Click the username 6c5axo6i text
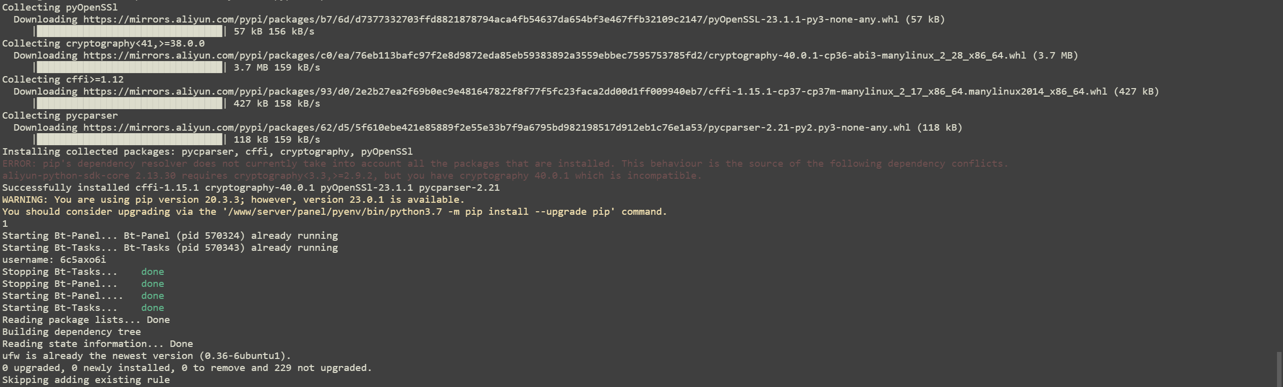The height and width of the screenshot is (387, 1283). pyautogui.click(x=54, y=260)
